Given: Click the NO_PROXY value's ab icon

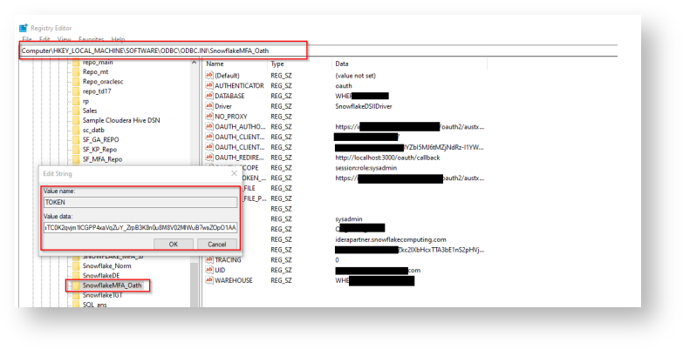Looking at the screenshot, I should coord(209,117).
